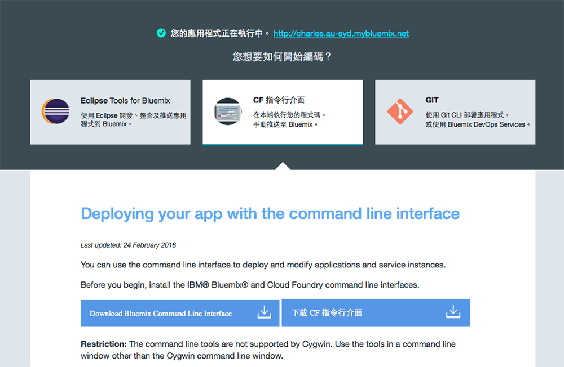564x367 pixels.
Task: Click the CF command line terminal icon
Action: (x=228, y=111)
